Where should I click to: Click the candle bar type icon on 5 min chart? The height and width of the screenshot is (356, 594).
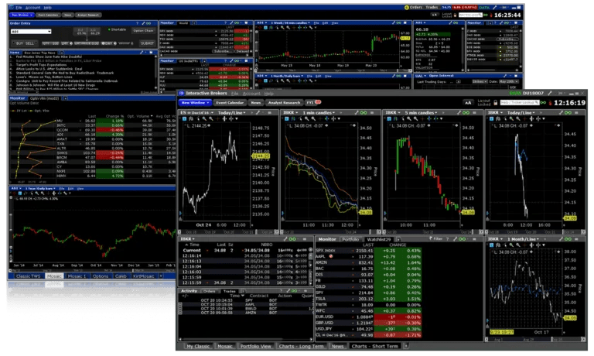pos(396,118)
